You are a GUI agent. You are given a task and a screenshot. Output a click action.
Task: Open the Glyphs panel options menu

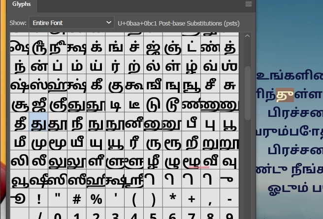pyautogui.click(x=249, y=4)
